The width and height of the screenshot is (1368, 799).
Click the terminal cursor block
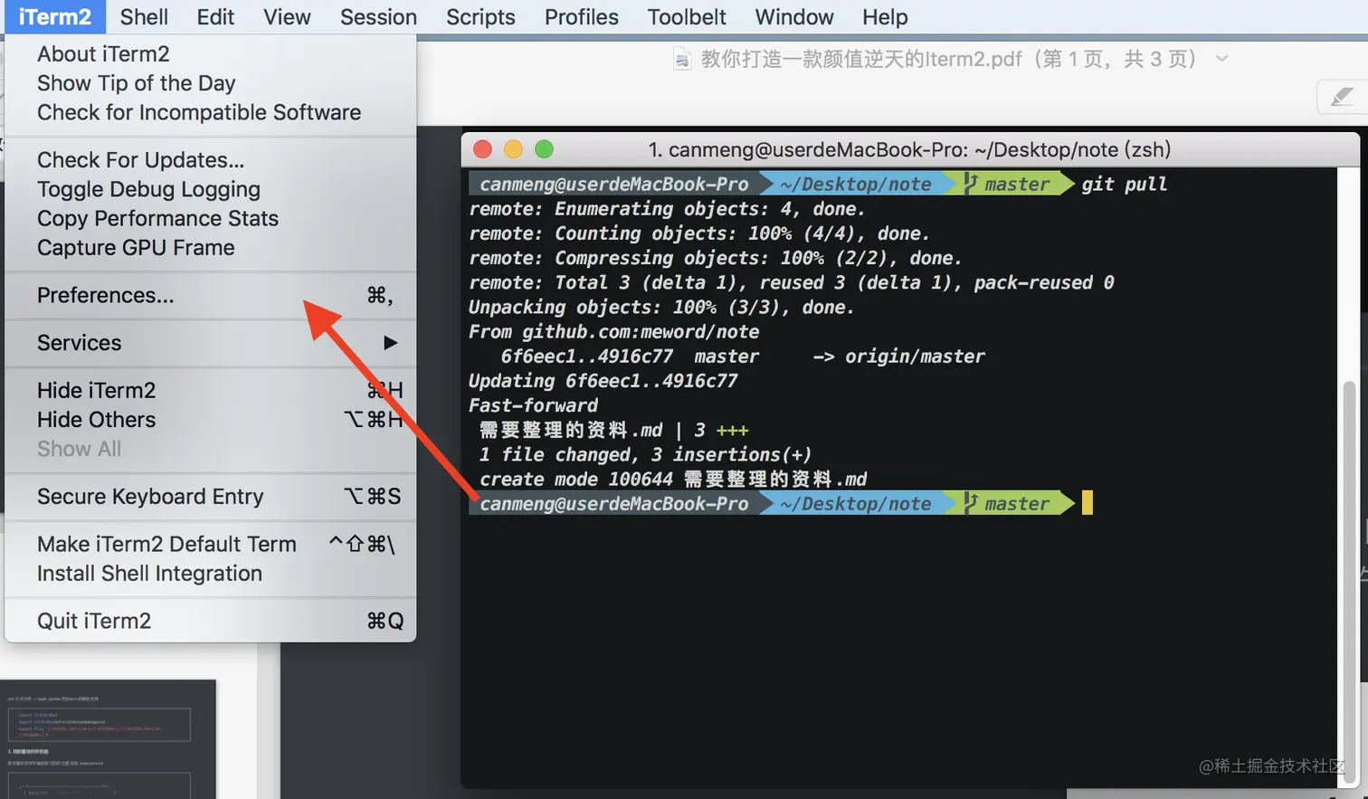[x=1088, y=502]
